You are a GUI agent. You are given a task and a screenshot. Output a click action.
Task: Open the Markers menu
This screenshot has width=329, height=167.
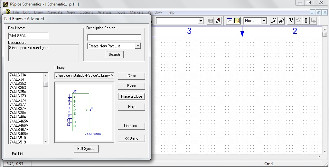[136, 12]
